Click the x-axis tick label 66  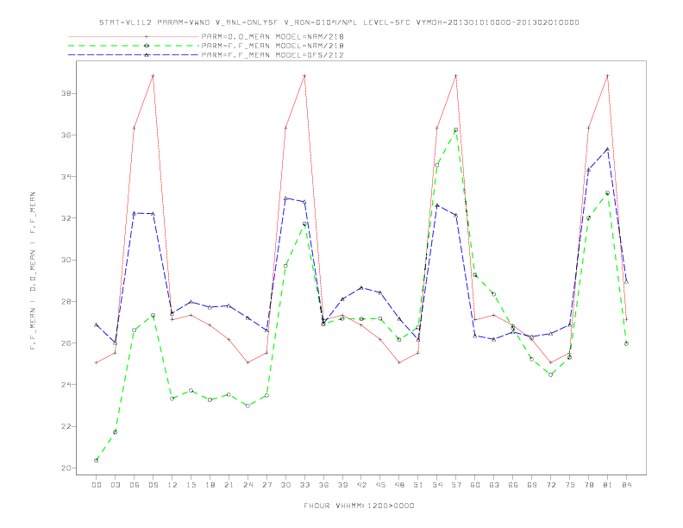513,485
